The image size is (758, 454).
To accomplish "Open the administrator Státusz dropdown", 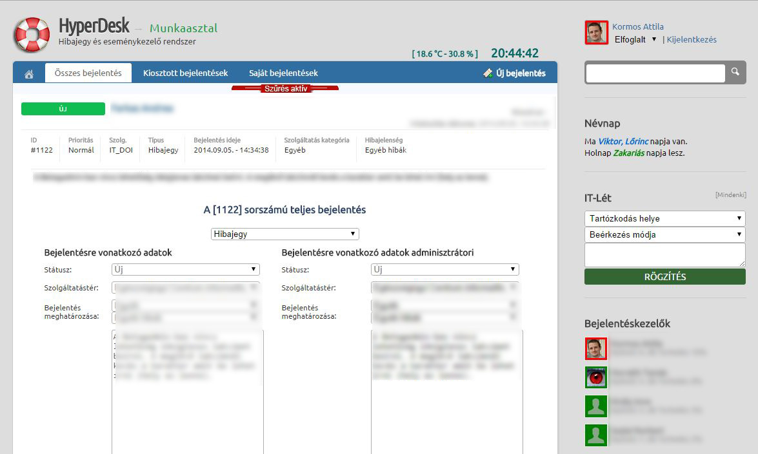I will pos(445,269).
